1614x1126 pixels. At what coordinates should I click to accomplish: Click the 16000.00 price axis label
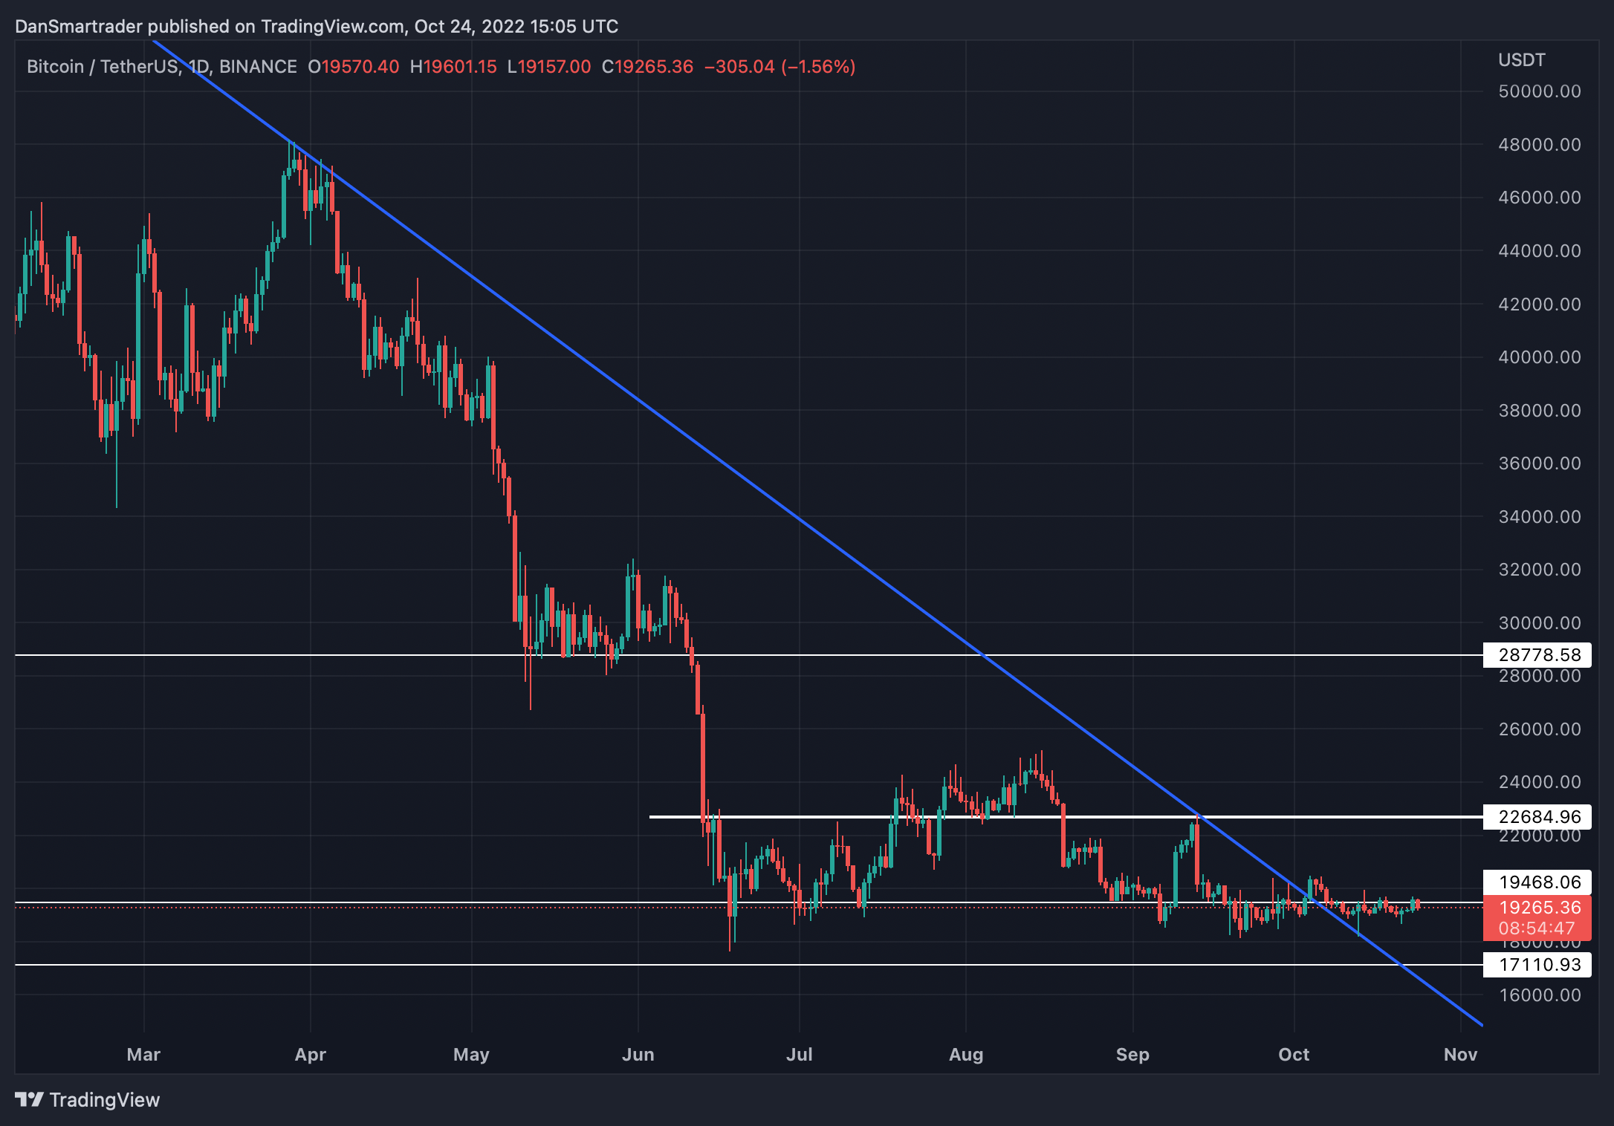pos(1540,995)
